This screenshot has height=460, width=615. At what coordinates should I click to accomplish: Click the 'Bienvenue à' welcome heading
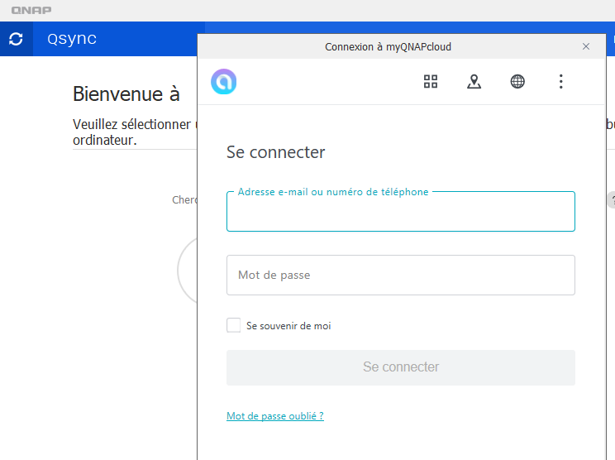(126, 93)
